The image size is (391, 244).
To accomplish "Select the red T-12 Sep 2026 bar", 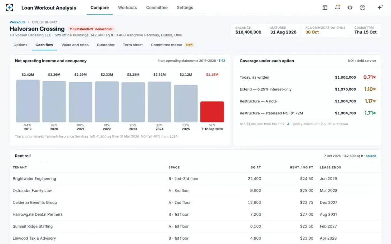I will click(x=212, y=112).
